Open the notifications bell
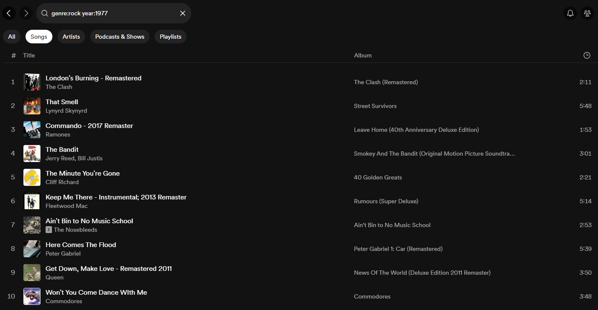This screenshot has height=310, width=598. click(570, 13)
